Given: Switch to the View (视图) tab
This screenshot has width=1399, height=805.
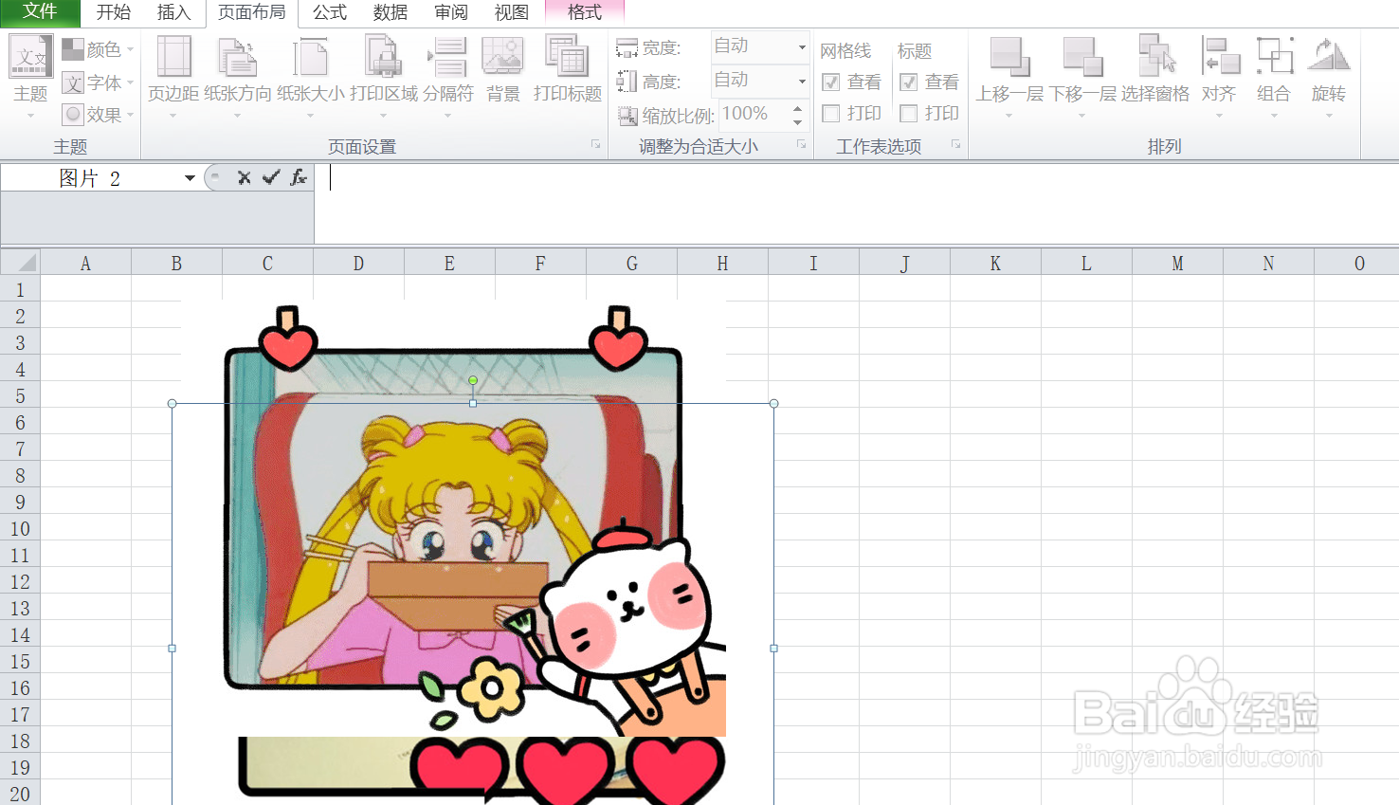Looking at the screenshot, I should (x=512, y=12).
